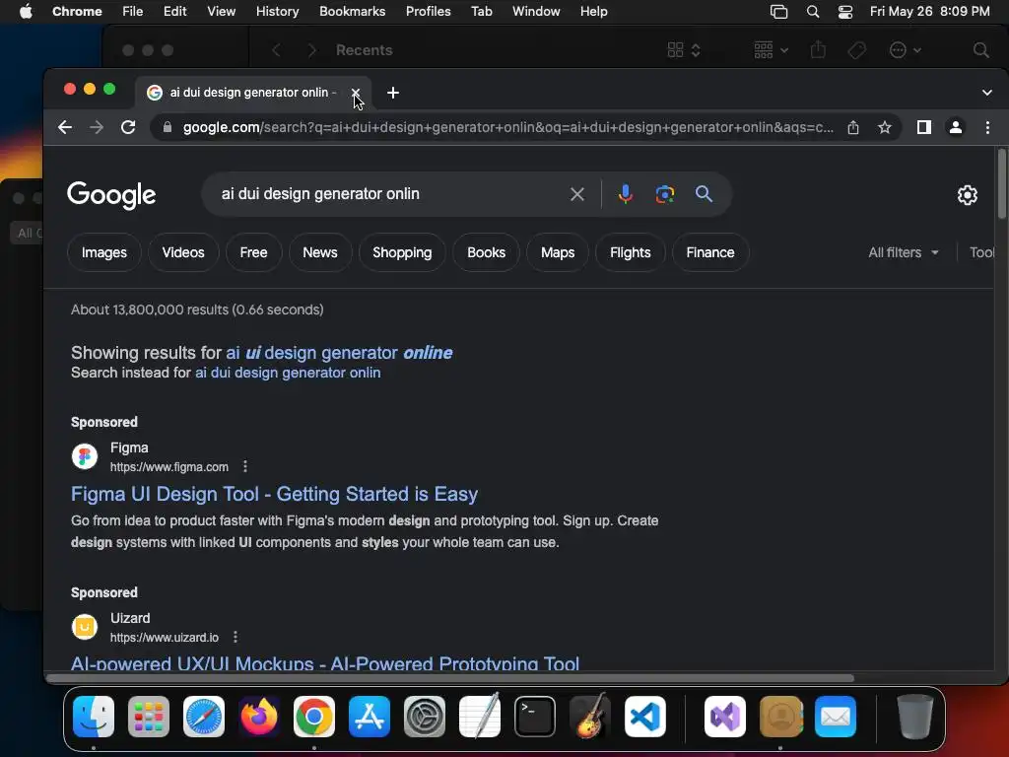Go back to the previous page in Chrome
The width and height of the screenshot is (1009, 757).
65,127
